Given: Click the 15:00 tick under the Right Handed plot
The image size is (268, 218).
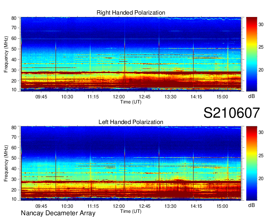Looking at the screenshot, I should click(222, 97).
